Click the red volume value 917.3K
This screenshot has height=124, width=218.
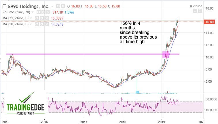pyautogui.click(x=58, y=12)
